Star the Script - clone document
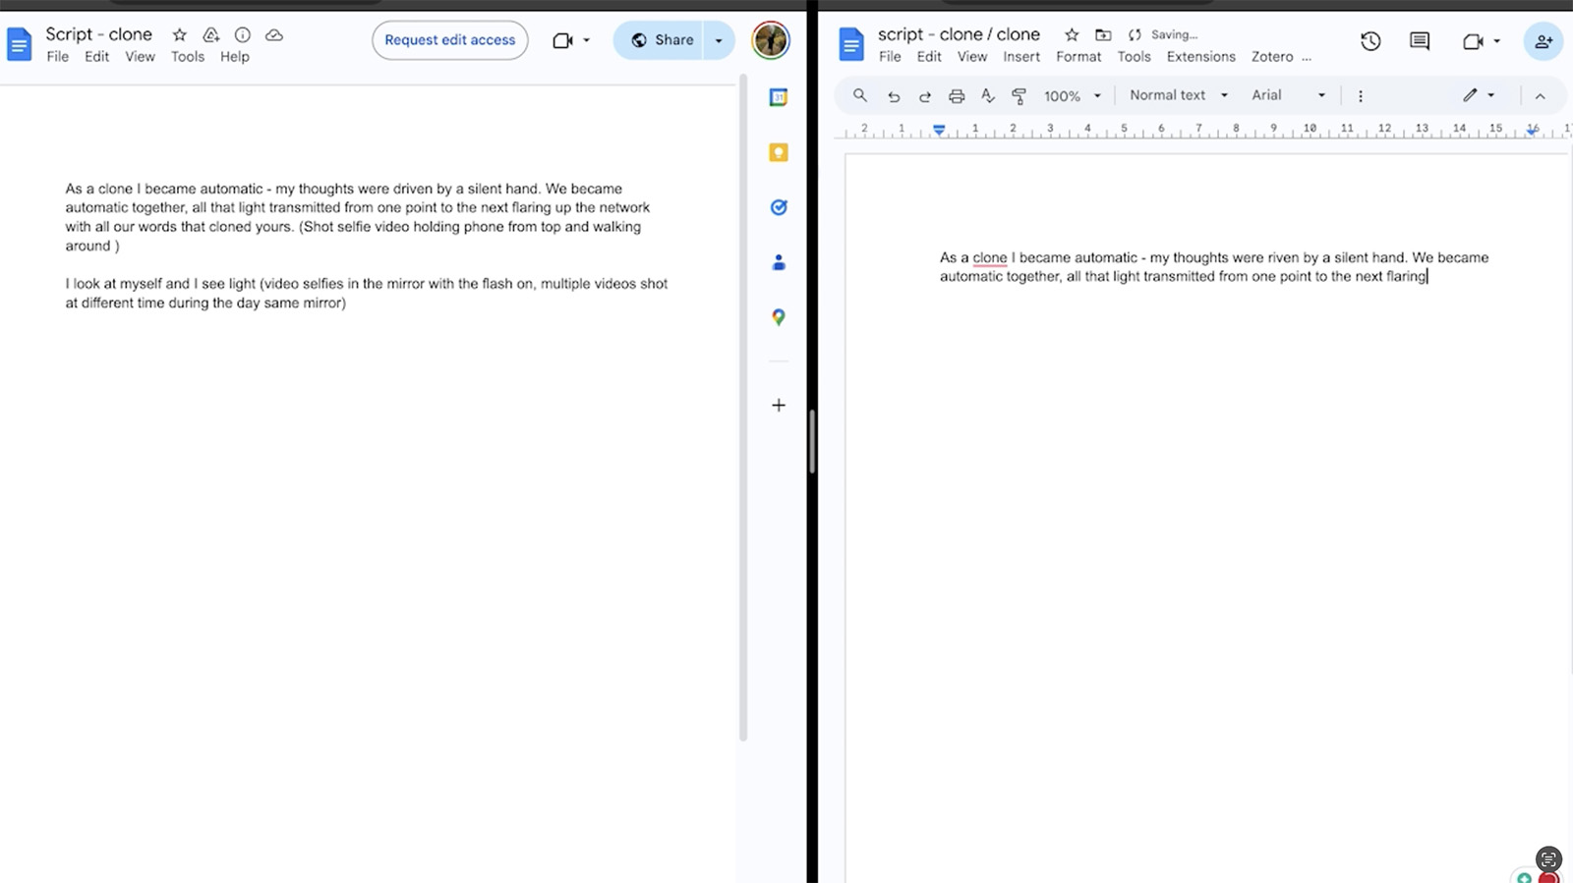Viewport: 1573px width, 883px height. click(x=179, y=35)
